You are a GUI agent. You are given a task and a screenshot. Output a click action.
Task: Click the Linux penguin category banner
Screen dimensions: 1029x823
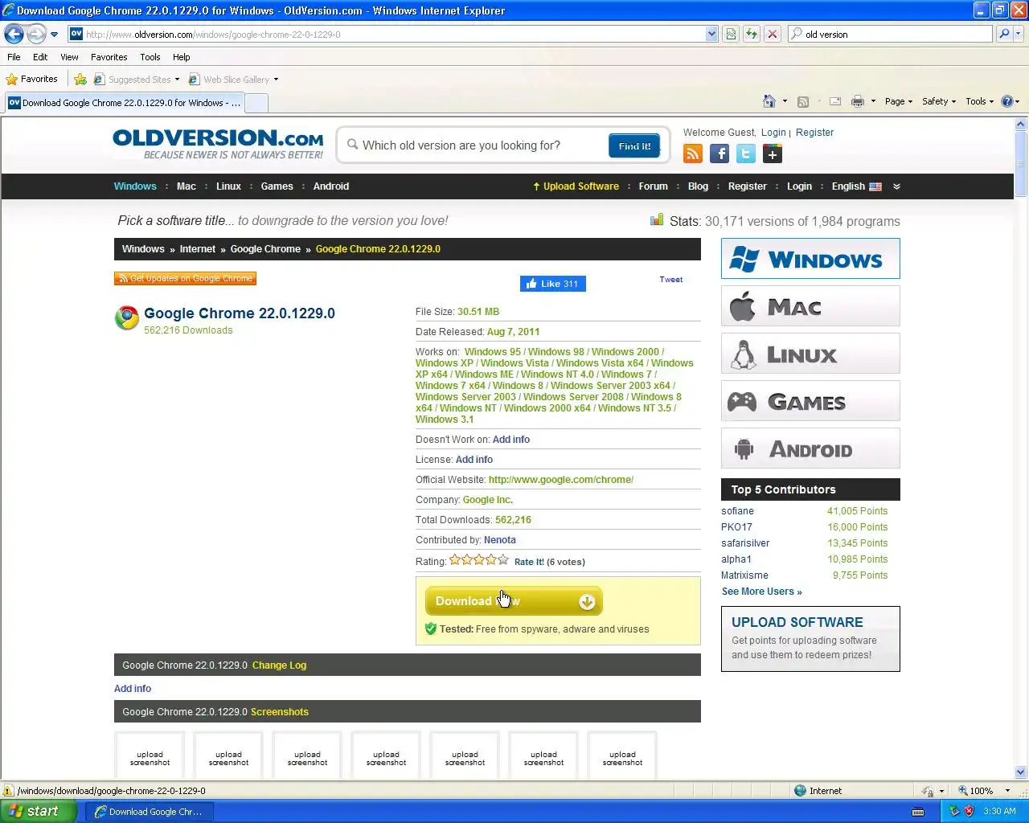click(x=810, y=354)
